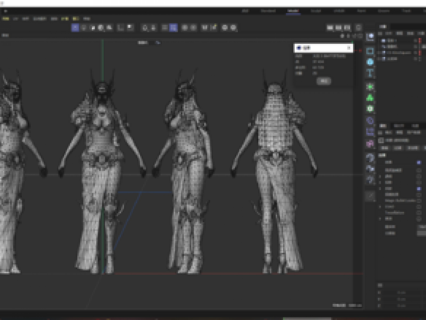Switch to the Paint layout tab
Screen dimensions: 426x320
361,11
